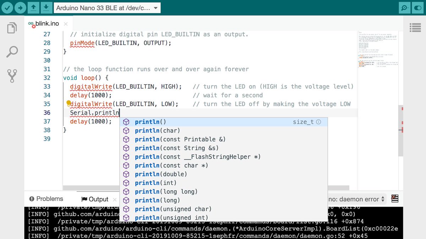Close the Output tab
The image size is (426, 239).
[x=114, y=199]
